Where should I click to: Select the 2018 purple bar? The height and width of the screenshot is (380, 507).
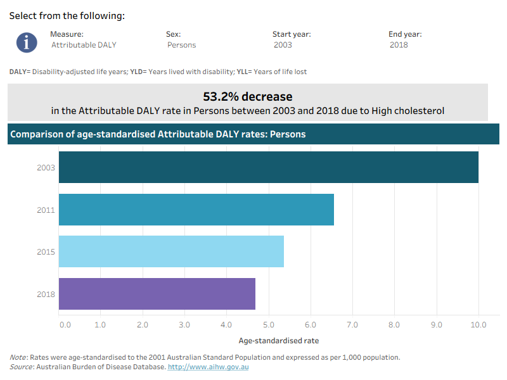pos(157,294)
